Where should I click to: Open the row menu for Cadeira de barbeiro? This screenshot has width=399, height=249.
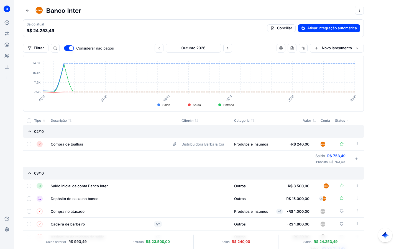357,224
